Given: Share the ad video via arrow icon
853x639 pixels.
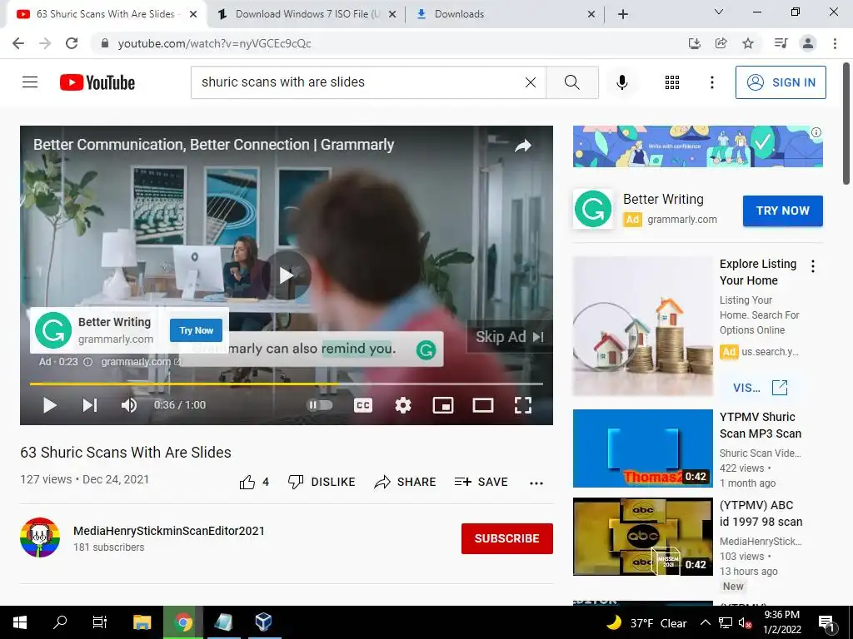Looking at the screenshot, I should click(x=523, y=145).
